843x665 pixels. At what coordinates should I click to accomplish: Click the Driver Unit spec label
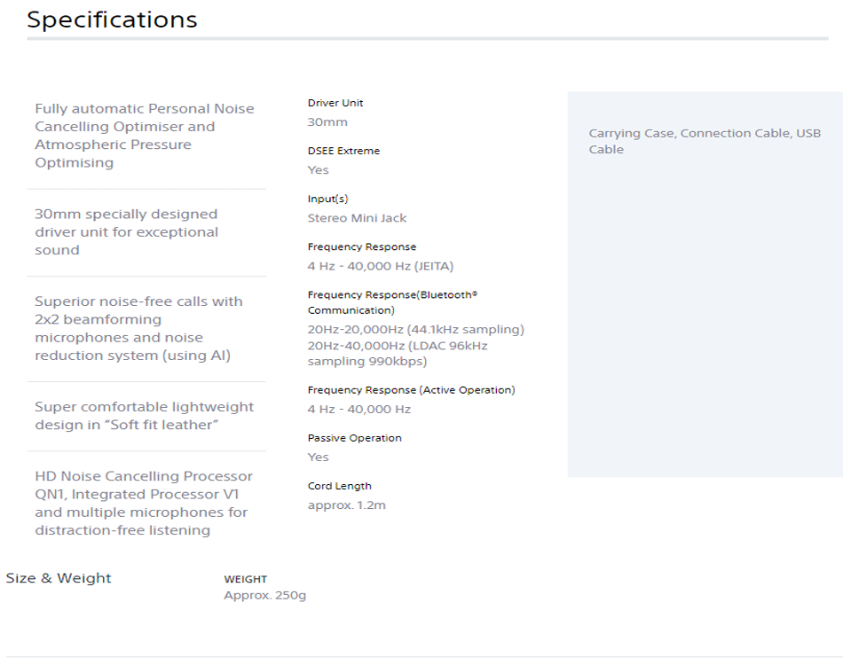[x=335, y=103]
